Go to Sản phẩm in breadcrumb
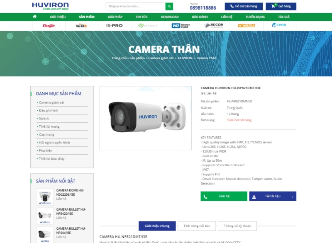Screen dimensions: 332x243 (137, 58)
